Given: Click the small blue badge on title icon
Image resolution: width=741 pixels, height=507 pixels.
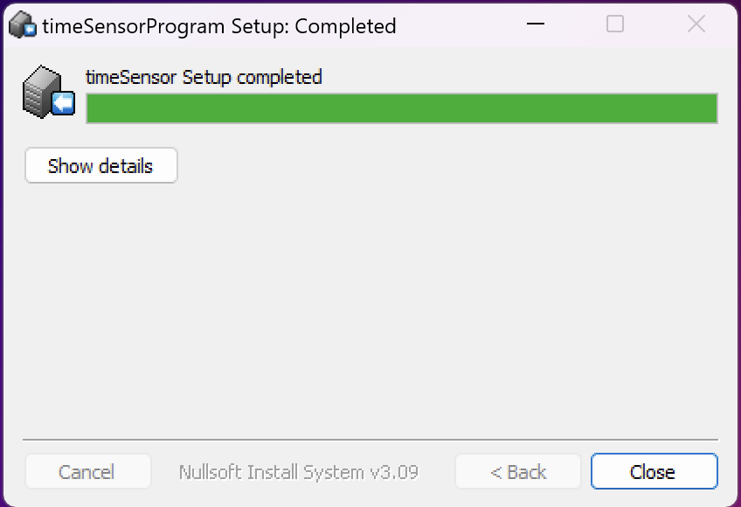Looking at the screenshot, I should click(x=31, y=30).
